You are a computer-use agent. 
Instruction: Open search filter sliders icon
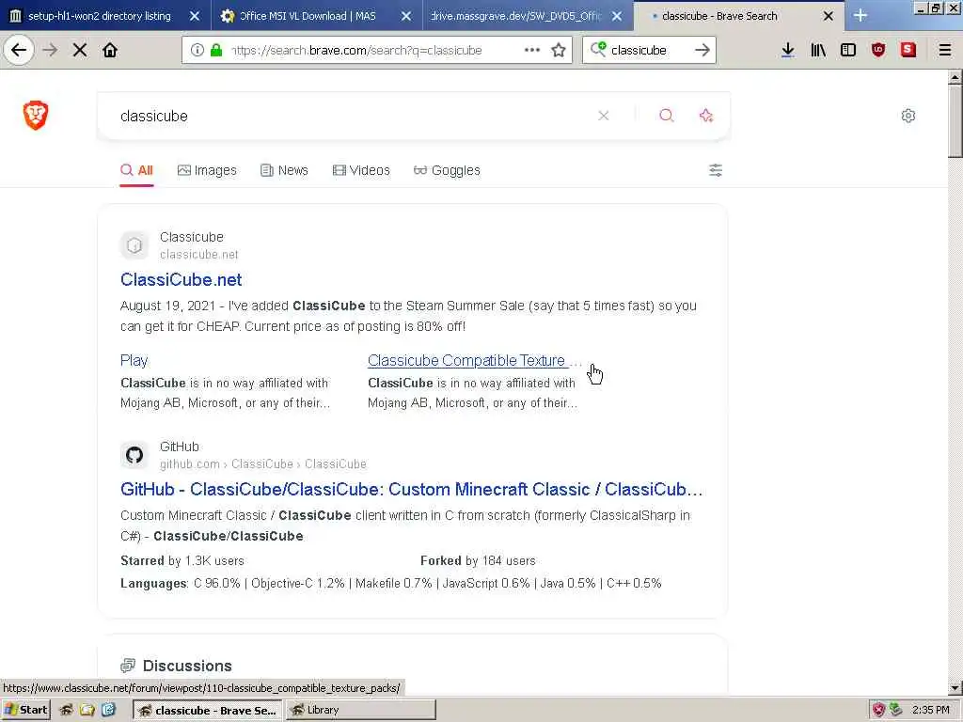[x=716, y=170]
